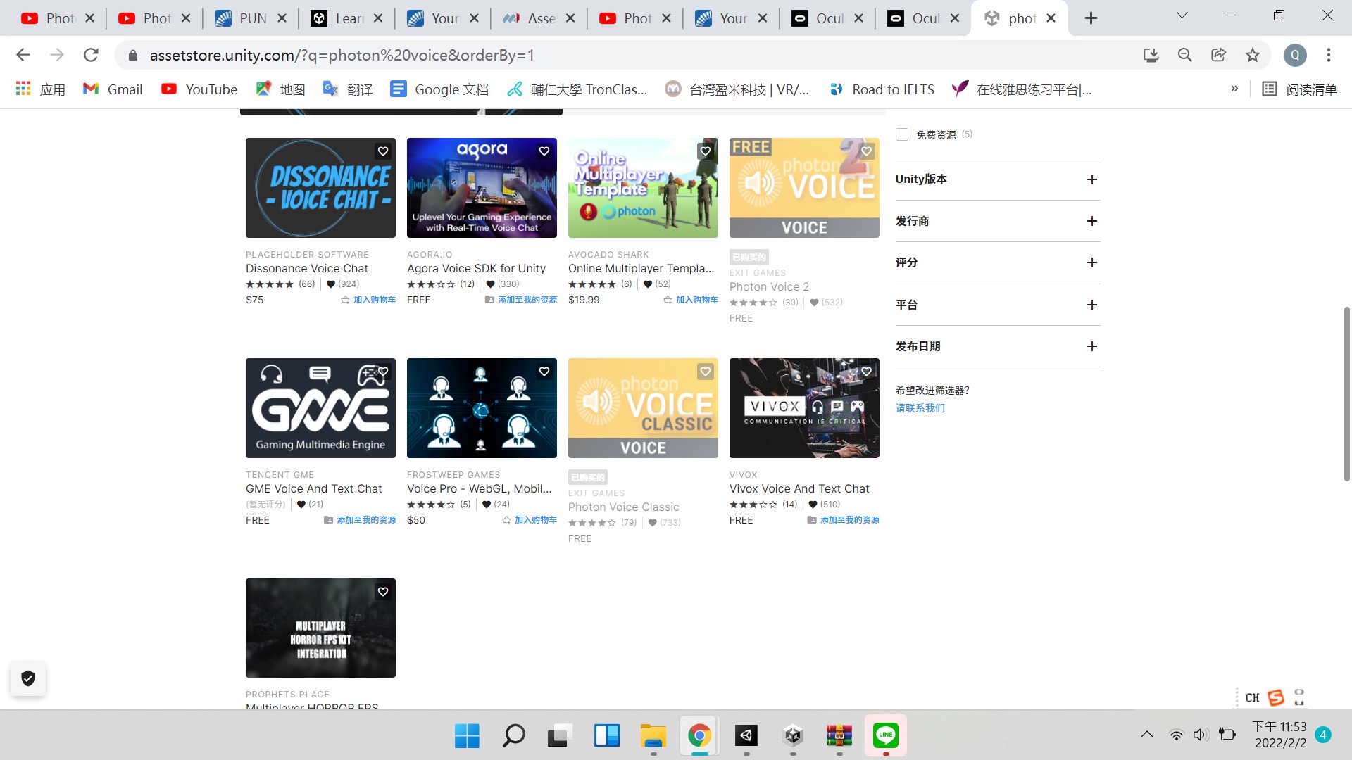The image size is (1352, 760).
Task: Go back to previous page
Action: [x=23, y=55]
